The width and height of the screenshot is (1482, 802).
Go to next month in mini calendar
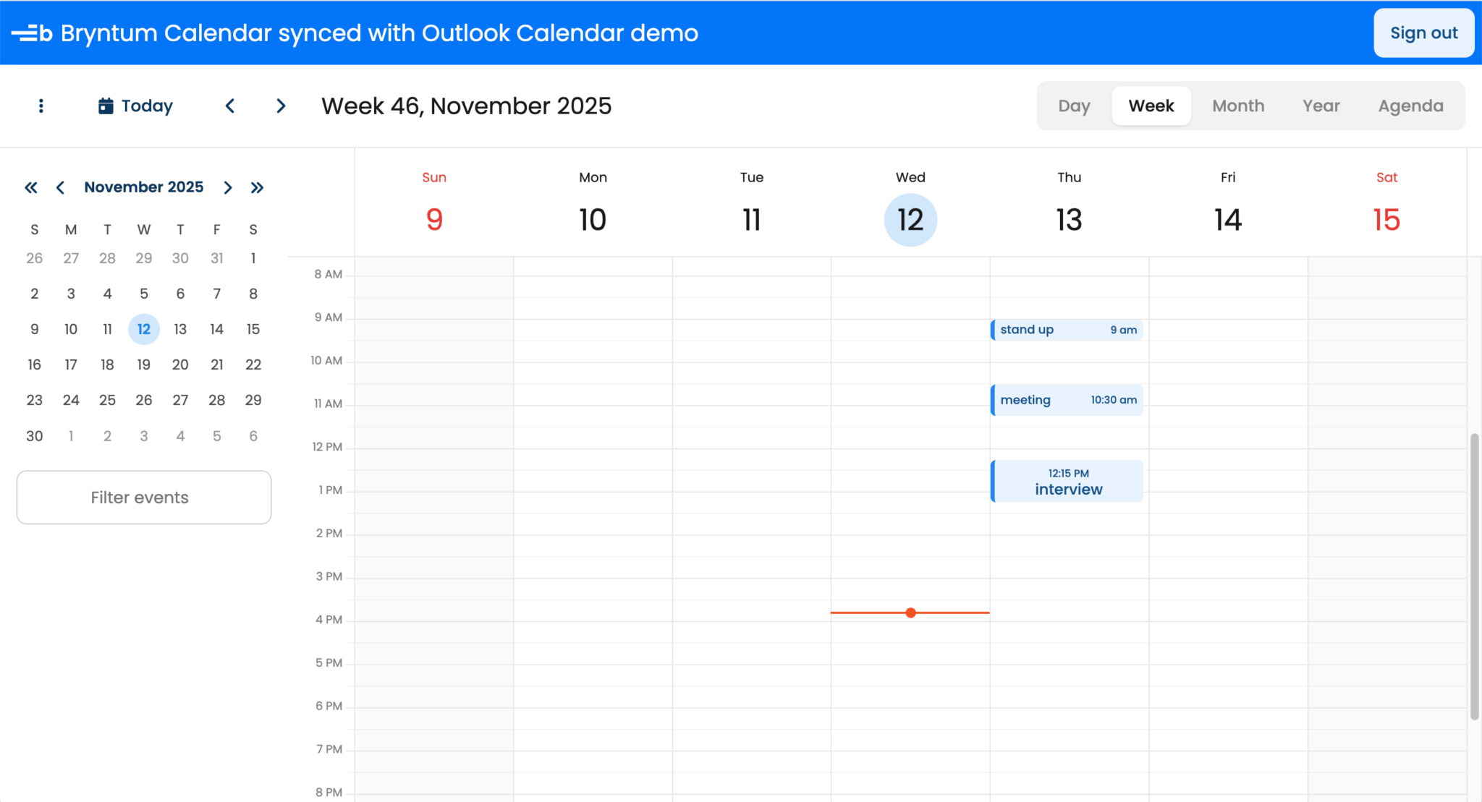228,188
